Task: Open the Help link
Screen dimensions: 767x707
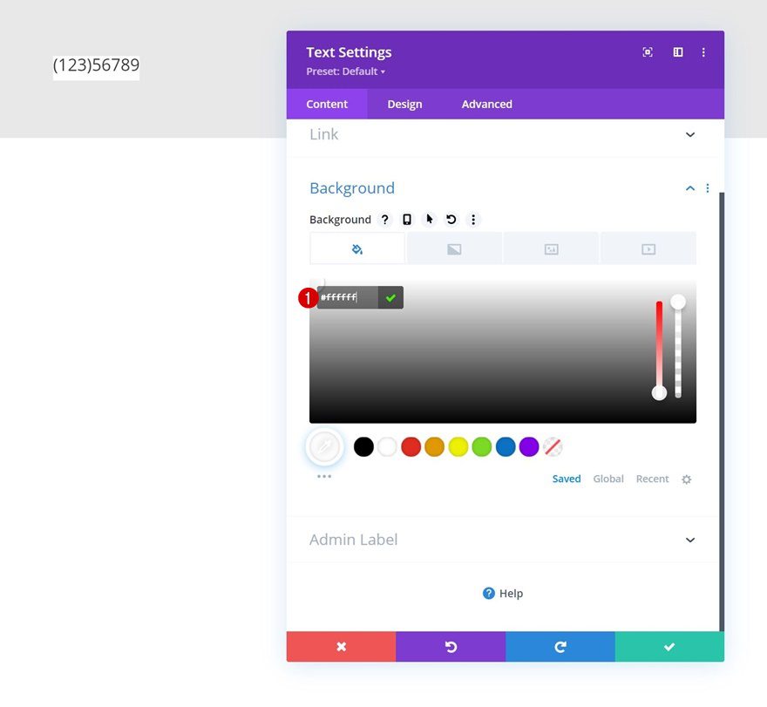Action: [x=502, y=593]
